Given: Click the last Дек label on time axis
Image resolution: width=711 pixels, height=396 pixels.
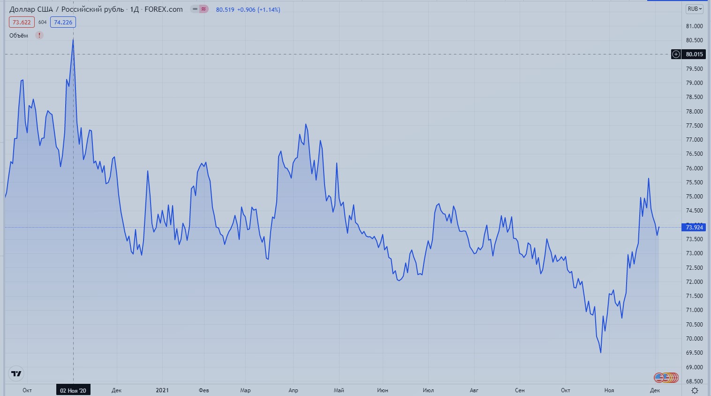Looking at the screenshot, I should tap(655, 390).
